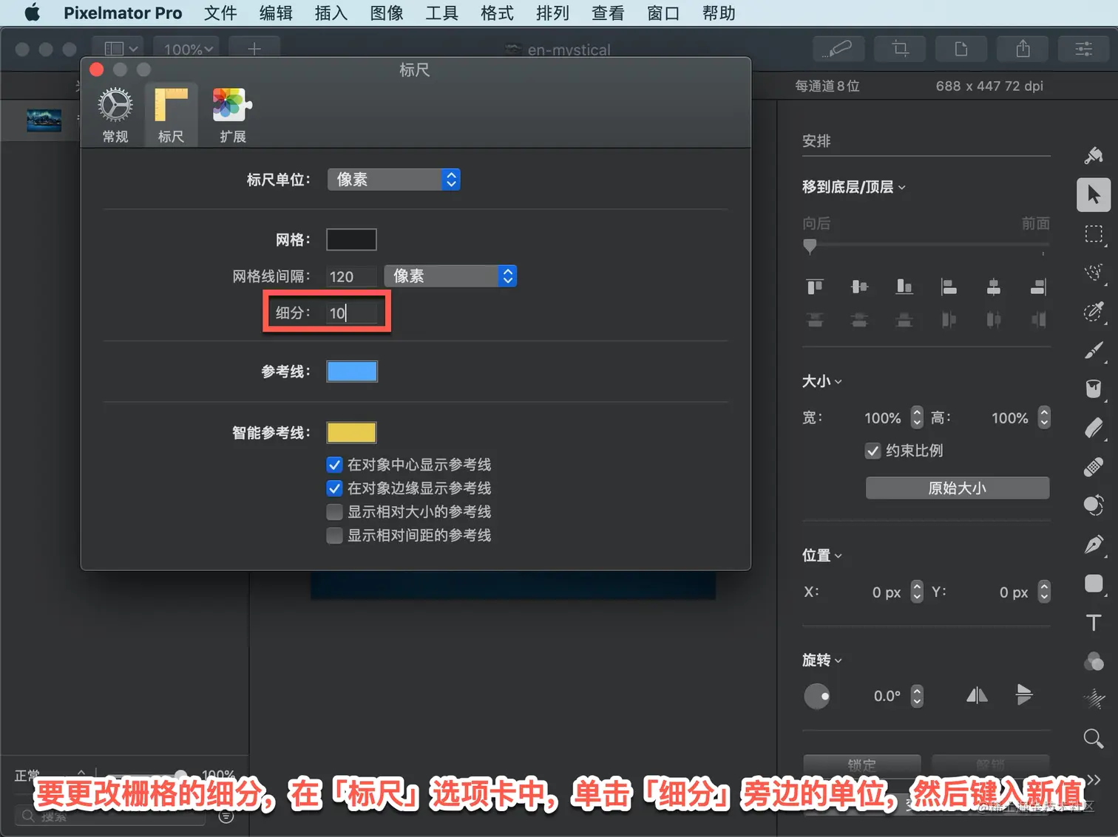
Task: Click the adjustments sliders toolbar icon
Action: [1084, 49]
